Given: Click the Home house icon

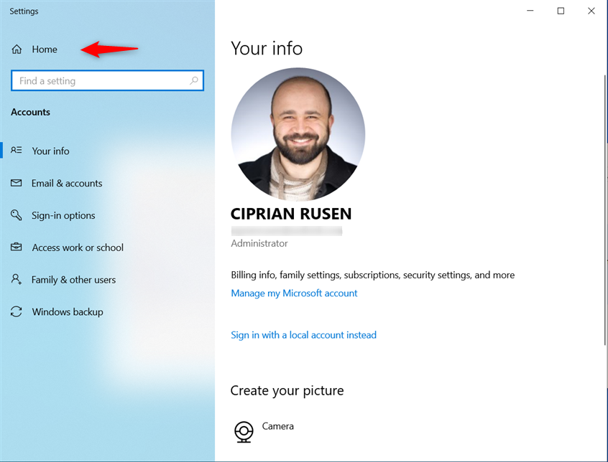Looking at the screenshot, I should [17, 49].
